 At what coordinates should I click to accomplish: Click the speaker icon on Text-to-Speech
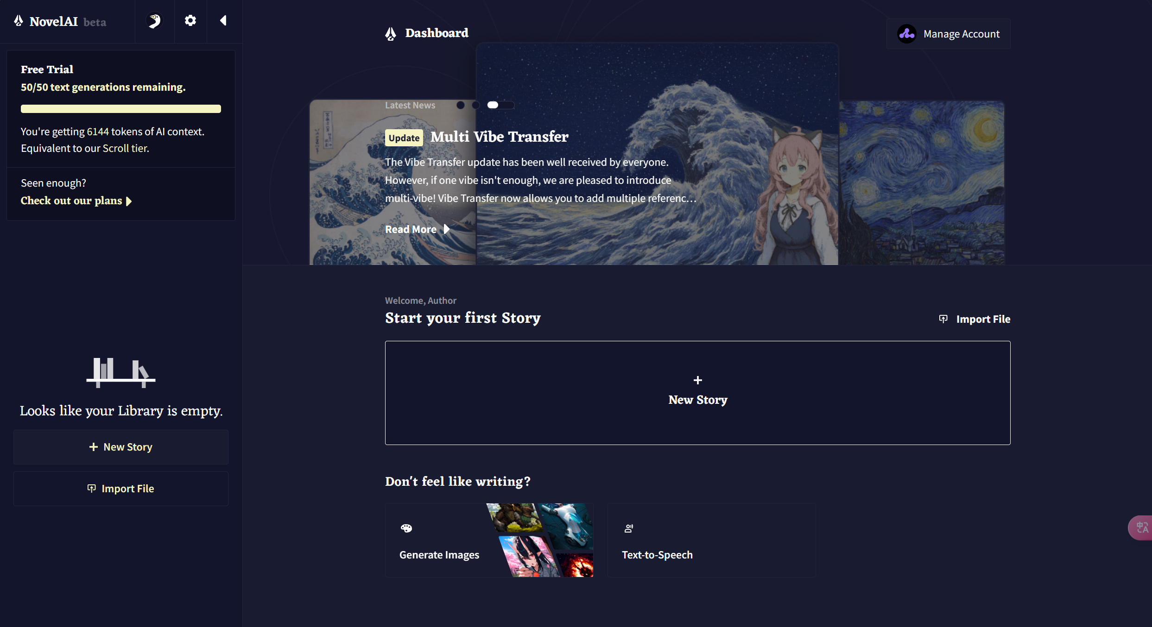629,528
